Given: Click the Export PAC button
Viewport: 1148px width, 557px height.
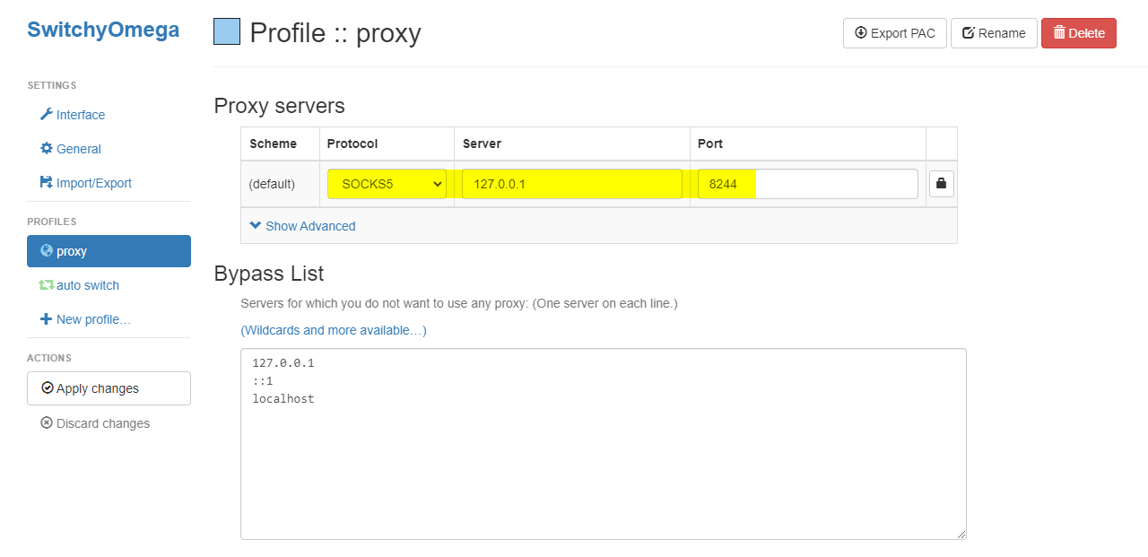Looking at the screenshot, I should pos(894,33).
